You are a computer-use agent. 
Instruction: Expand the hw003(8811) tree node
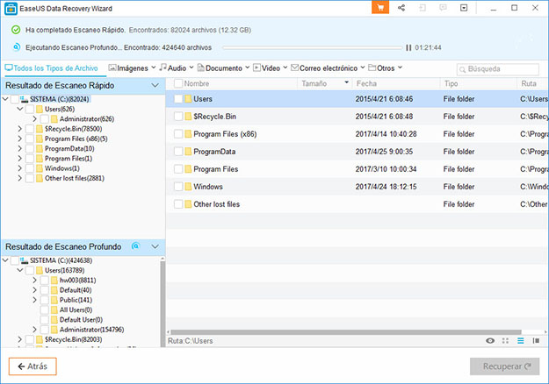34,281
